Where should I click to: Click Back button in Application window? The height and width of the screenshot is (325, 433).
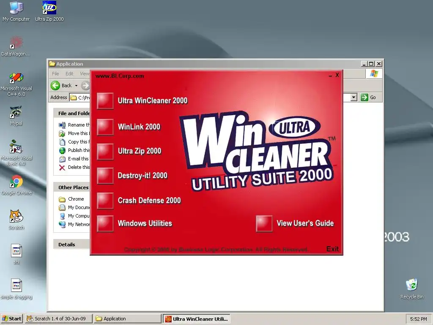[x=62, y=85]
